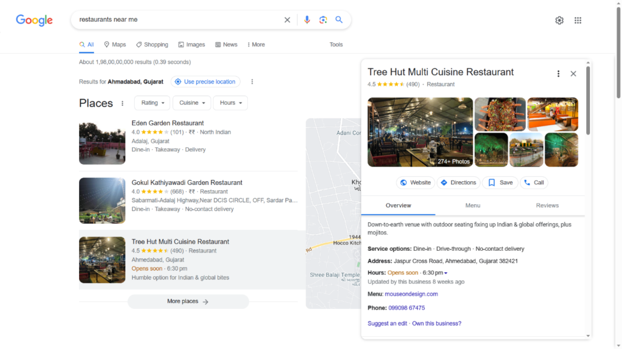Open options menu next to precise location
The height and width of the screenshot is (349, 622).
point(252,82)
